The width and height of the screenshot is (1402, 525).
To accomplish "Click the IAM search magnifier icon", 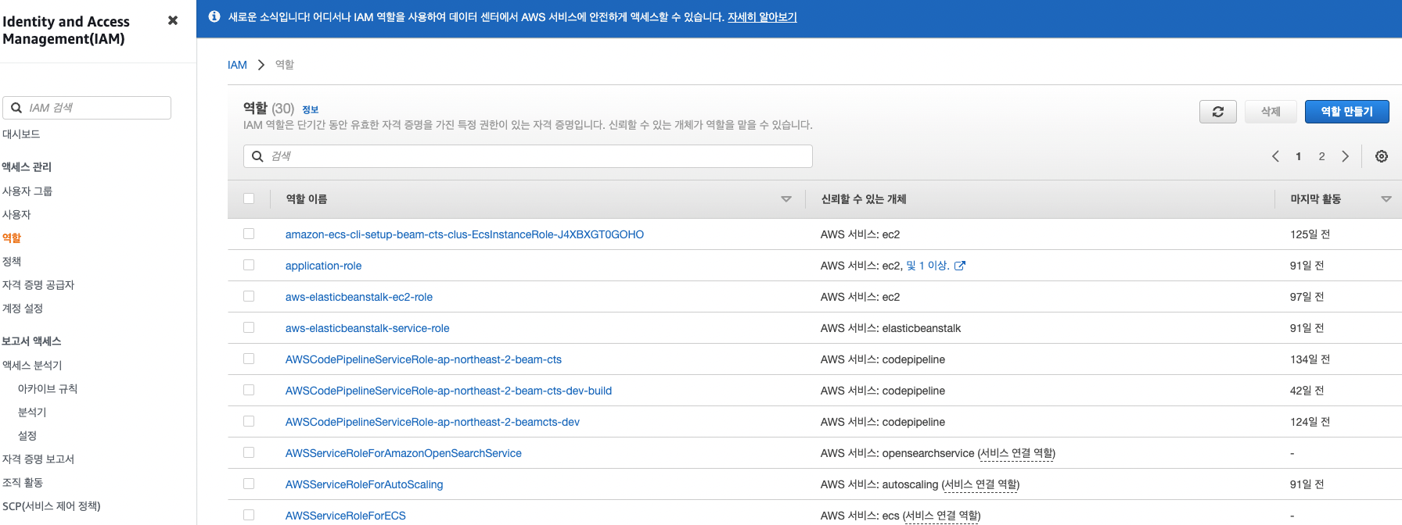I will (x=16, y=108).
